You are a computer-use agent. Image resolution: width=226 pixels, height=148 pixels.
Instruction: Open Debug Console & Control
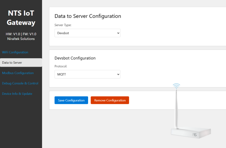(20, 83)
